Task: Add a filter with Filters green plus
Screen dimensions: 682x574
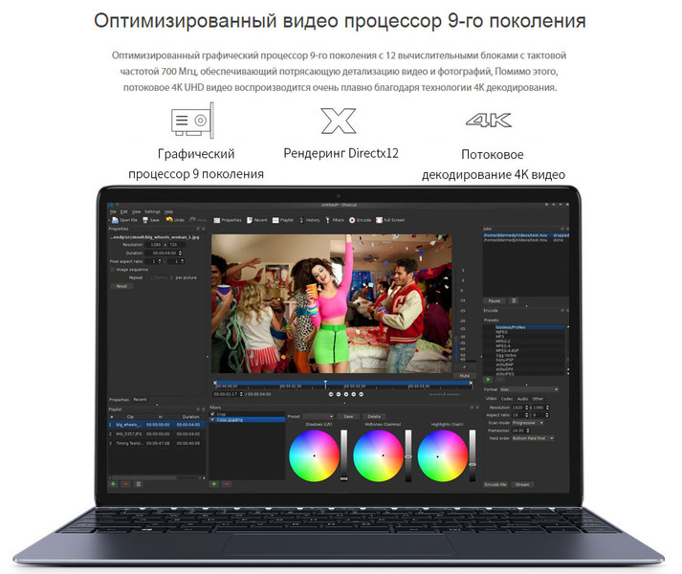Action: click(x=214, y=484)
